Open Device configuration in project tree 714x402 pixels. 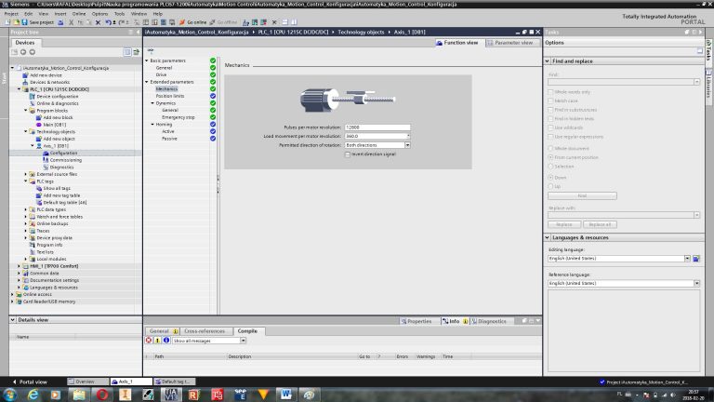tap(58, 96)
